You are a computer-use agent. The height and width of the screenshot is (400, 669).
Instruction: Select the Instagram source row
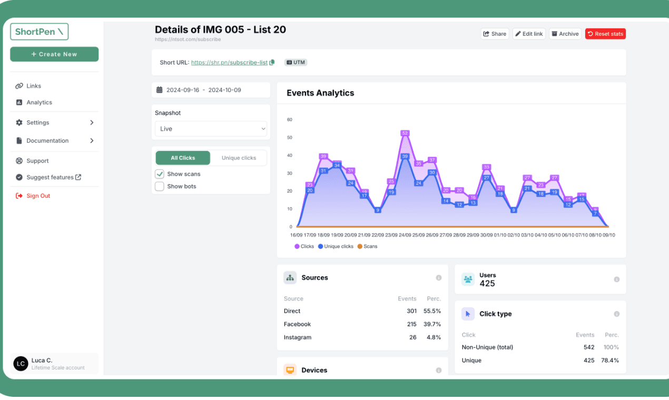tap(362, 337)
